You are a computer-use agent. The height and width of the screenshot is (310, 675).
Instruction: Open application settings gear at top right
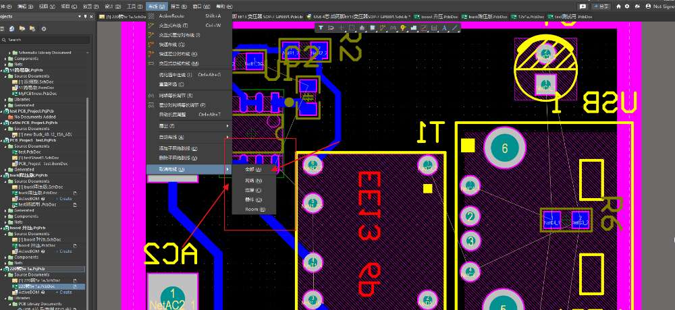(627, 7)
